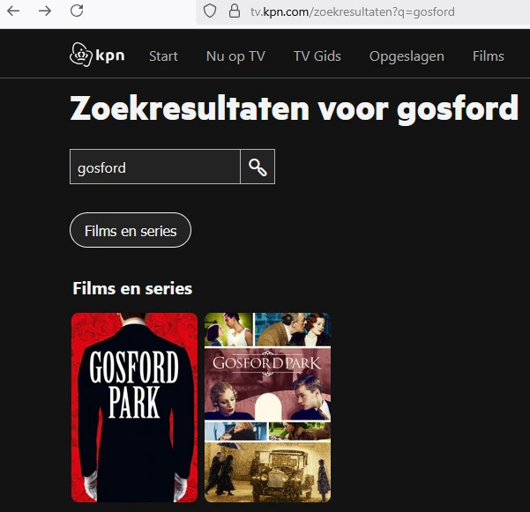Screen dimensions: 530x512
Task: Open the Films section
Action: tap(488, 56)
